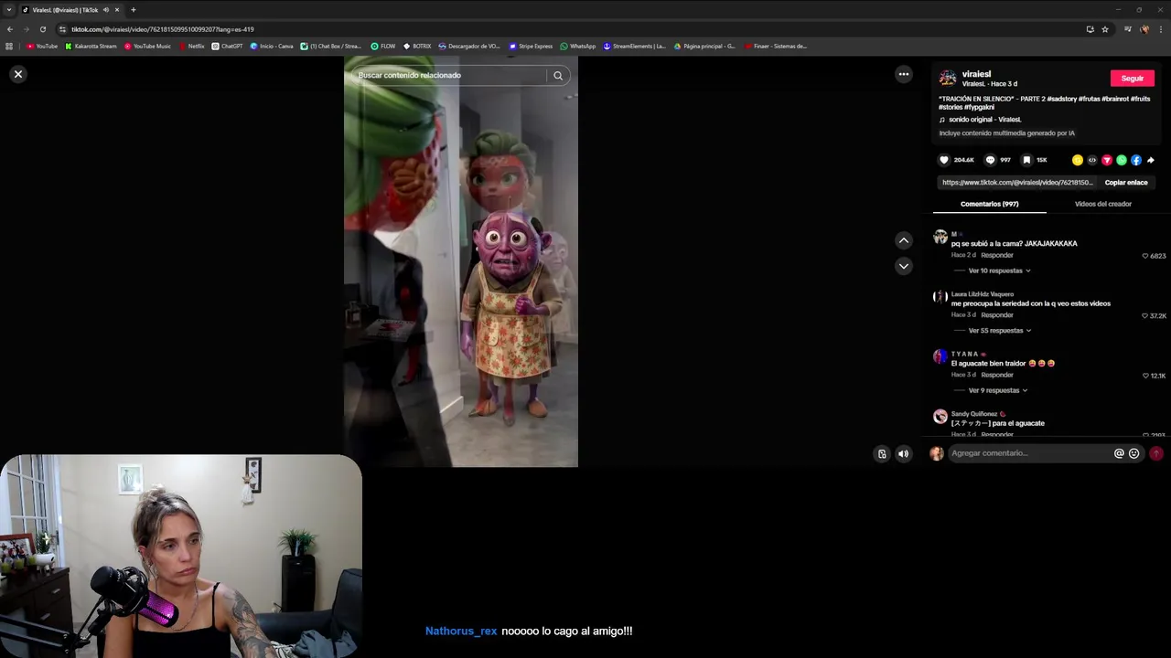1171x658 pixels.
Task: Click the #fypgakni hashtag
Action: [979, 107]
